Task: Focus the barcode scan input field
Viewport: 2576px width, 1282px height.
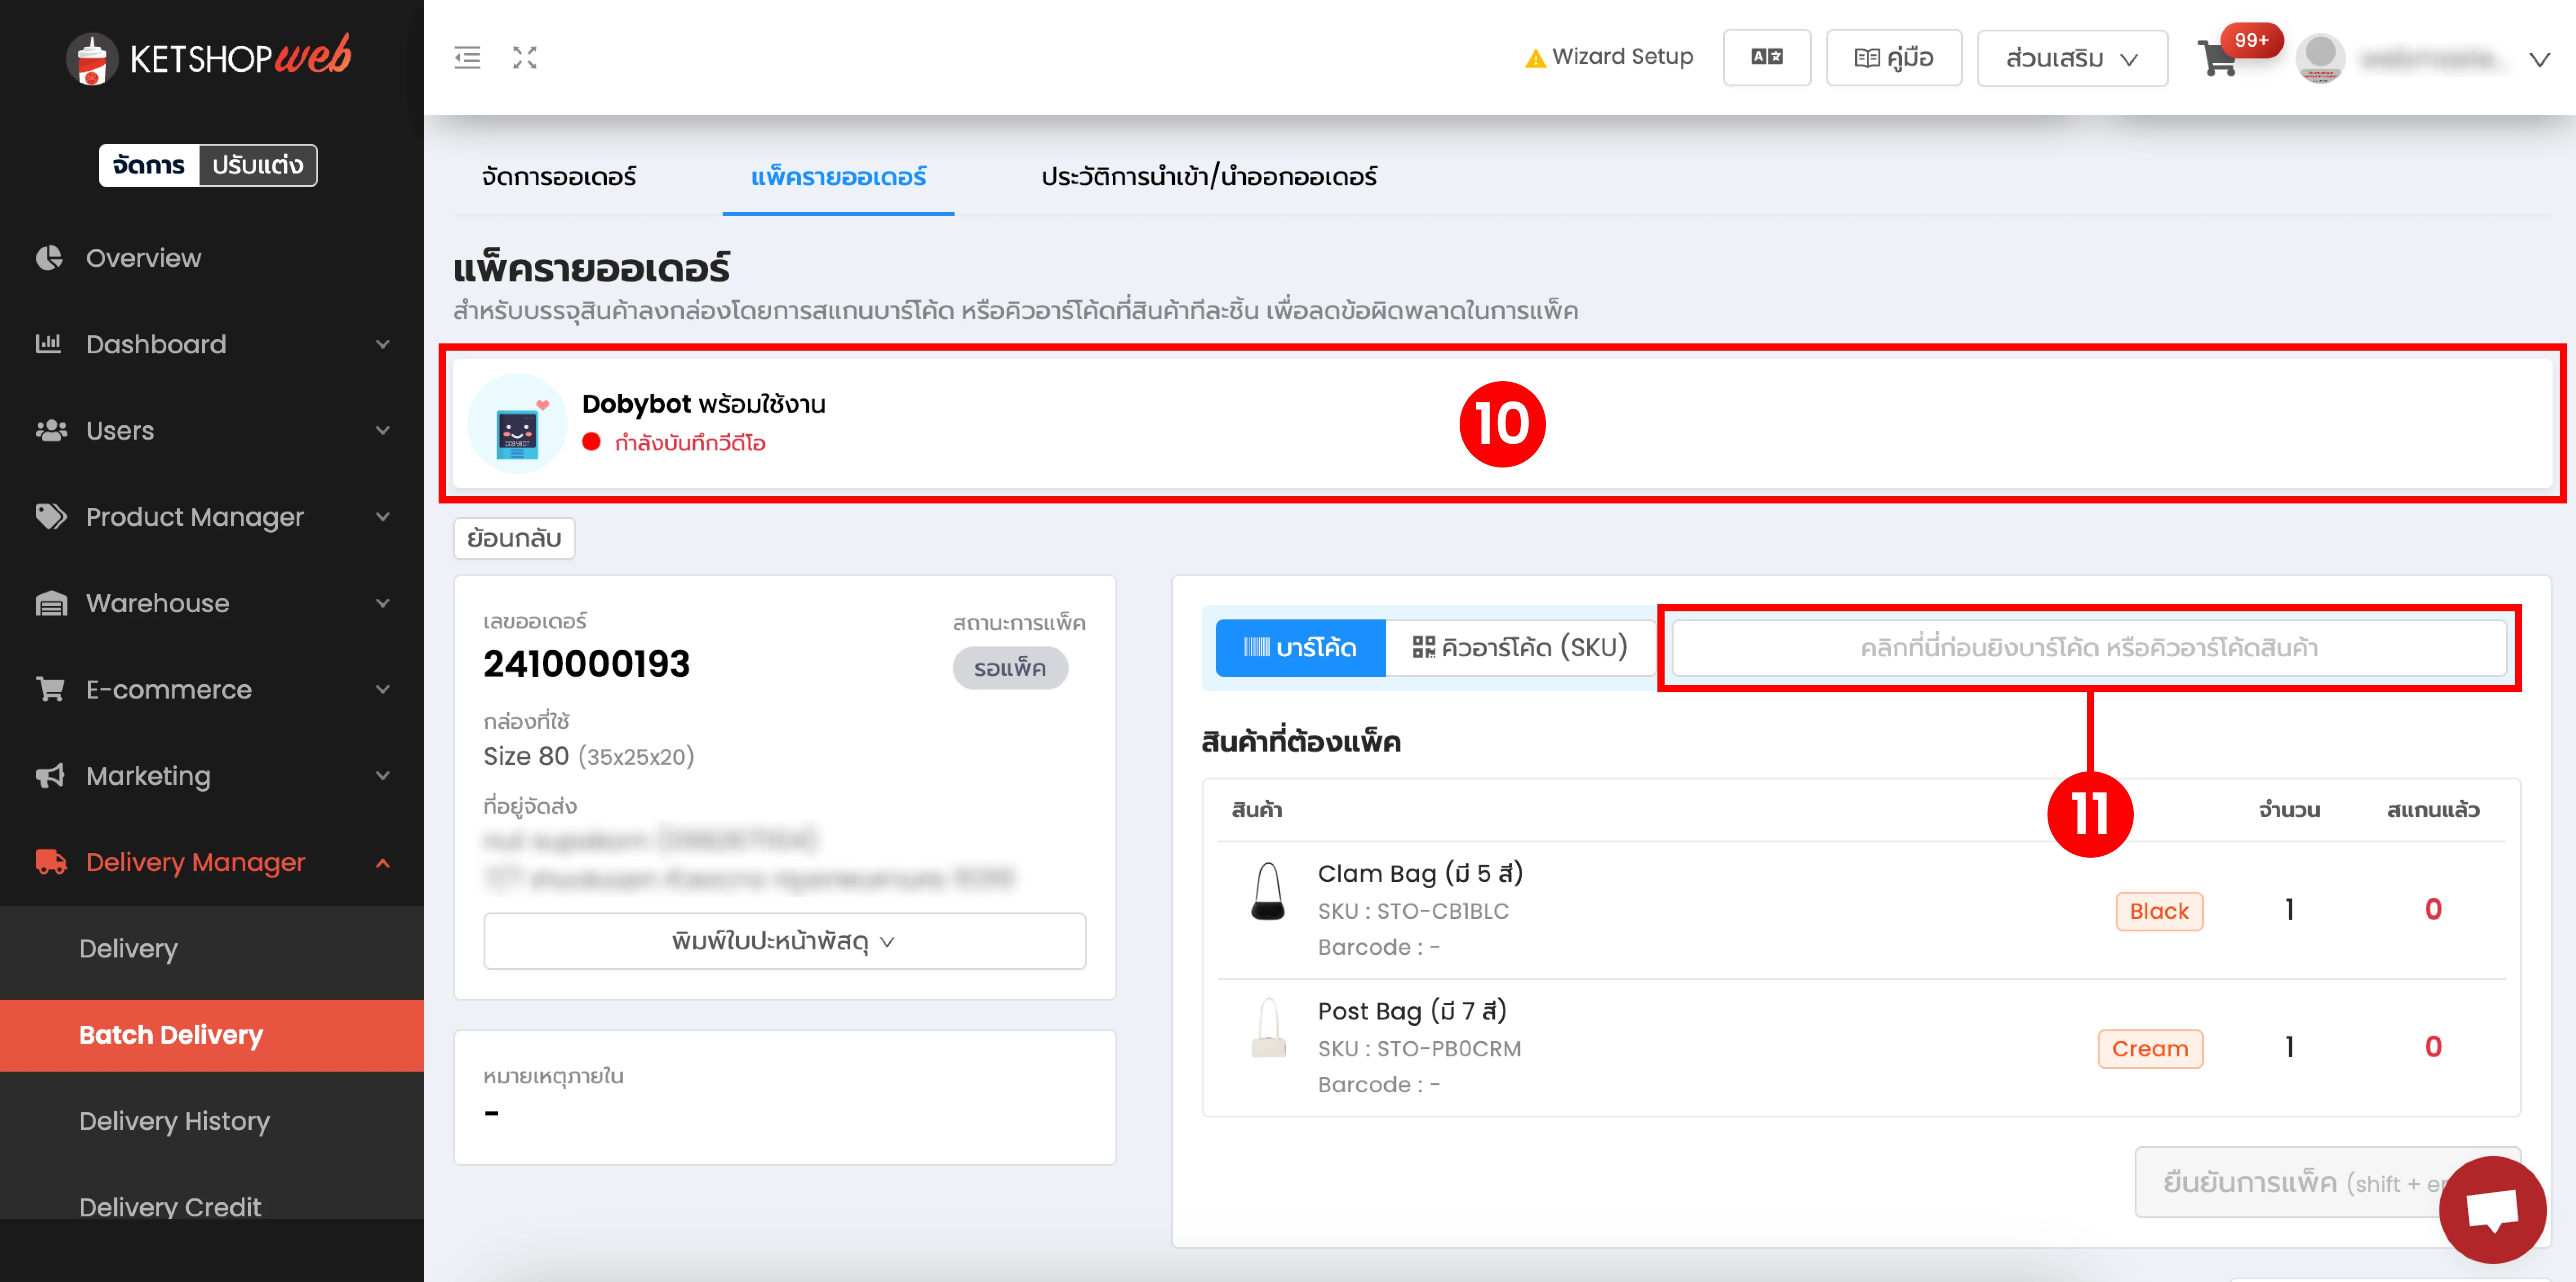Action: (x=2089, y=648)
